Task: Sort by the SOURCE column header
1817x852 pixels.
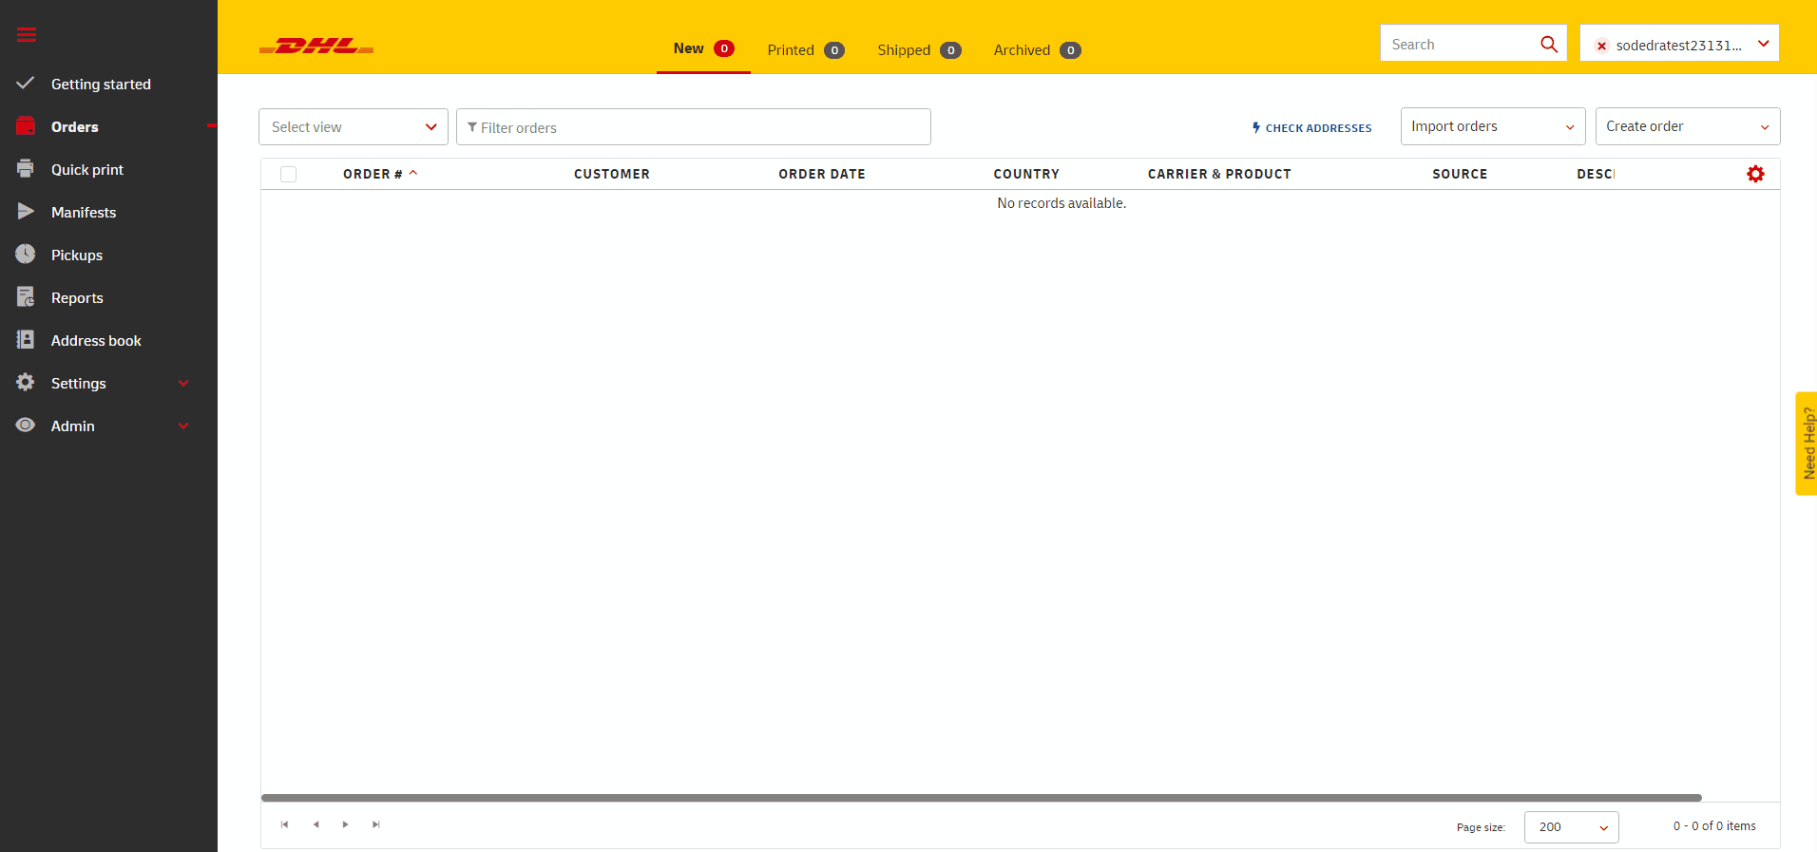Action: 1460,174
